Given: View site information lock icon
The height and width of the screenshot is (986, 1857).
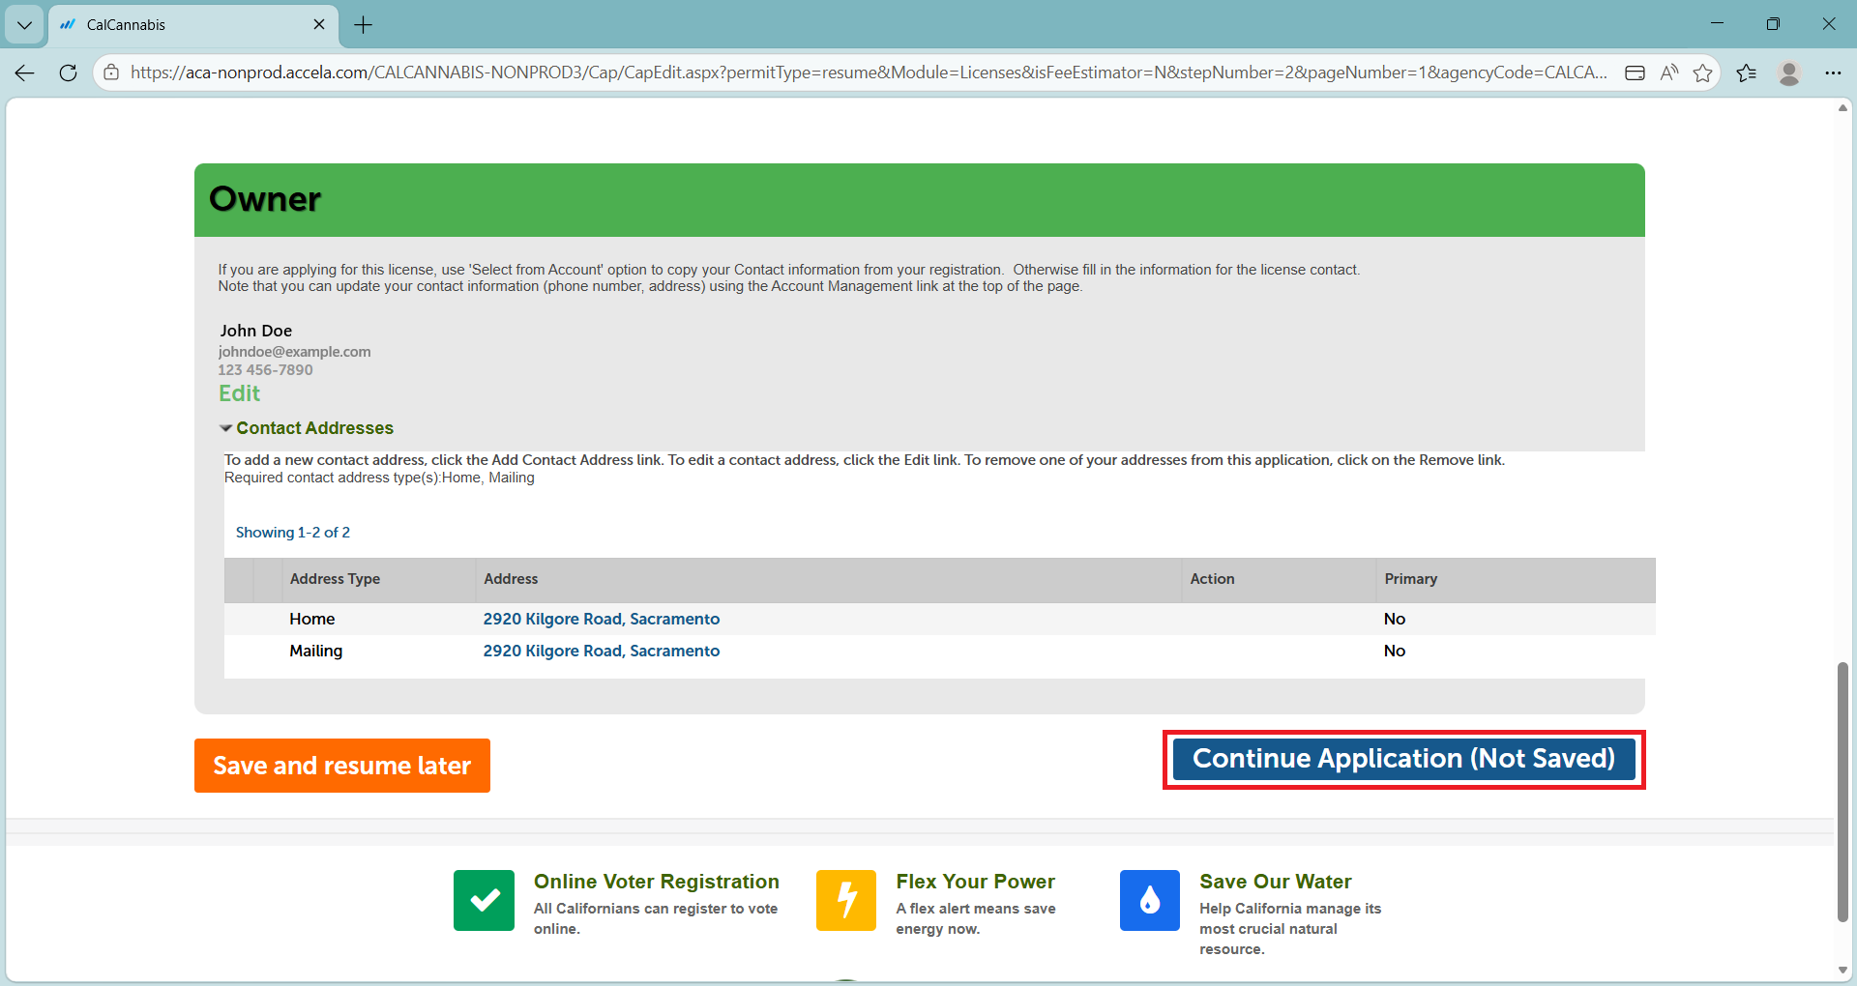Looking at the screenshot, I should click(x=112, y=72).
